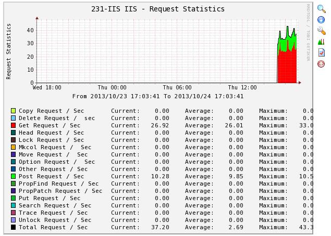Click the '20' y-axis label
The image size is (331, 236).
[30, 57]
